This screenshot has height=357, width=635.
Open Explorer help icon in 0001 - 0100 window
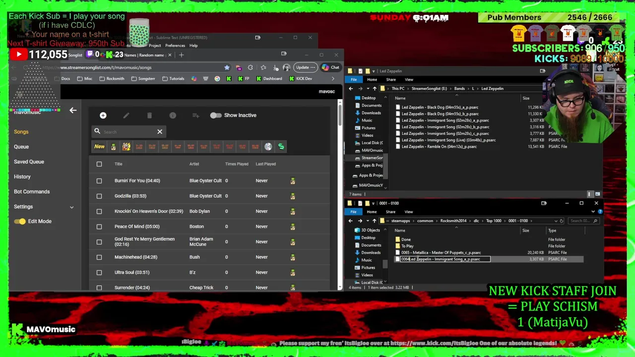pos(600,212)
